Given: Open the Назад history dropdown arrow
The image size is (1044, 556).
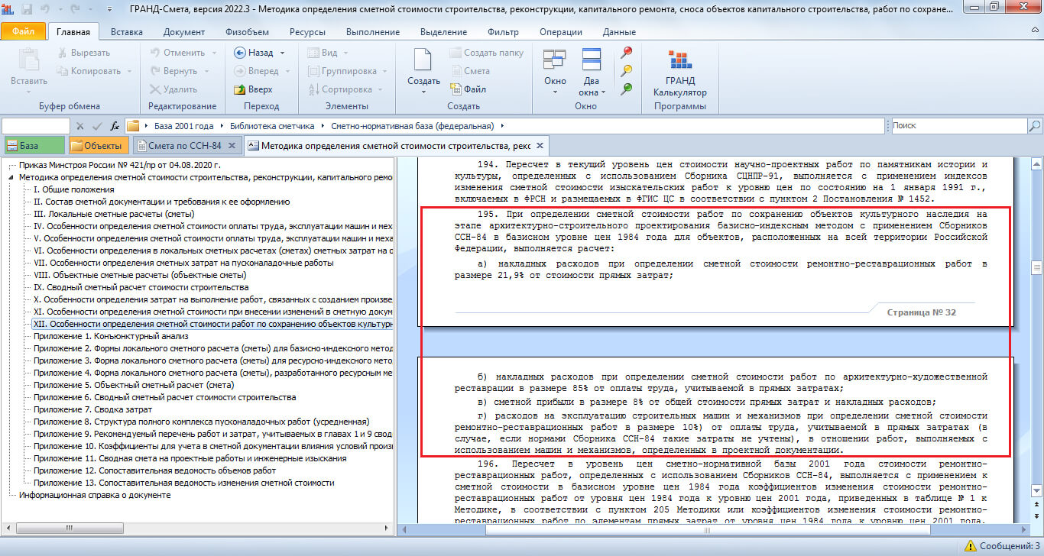Looking at the screenshot, I should click(x=282, y=53).
